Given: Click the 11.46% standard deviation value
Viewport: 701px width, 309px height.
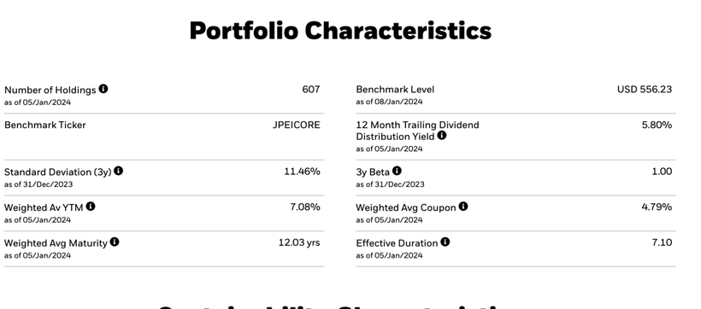Looking at the screenshot, I should click(303, 171).
